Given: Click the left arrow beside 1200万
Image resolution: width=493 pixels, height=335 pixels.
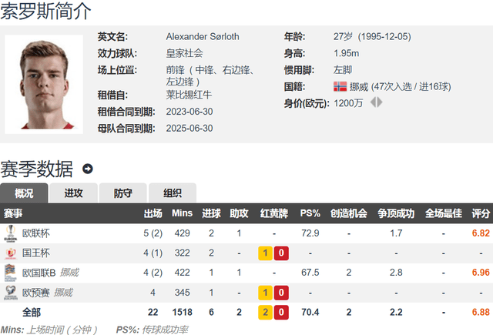Looking at the screenshot, I should tap(373, 102).
